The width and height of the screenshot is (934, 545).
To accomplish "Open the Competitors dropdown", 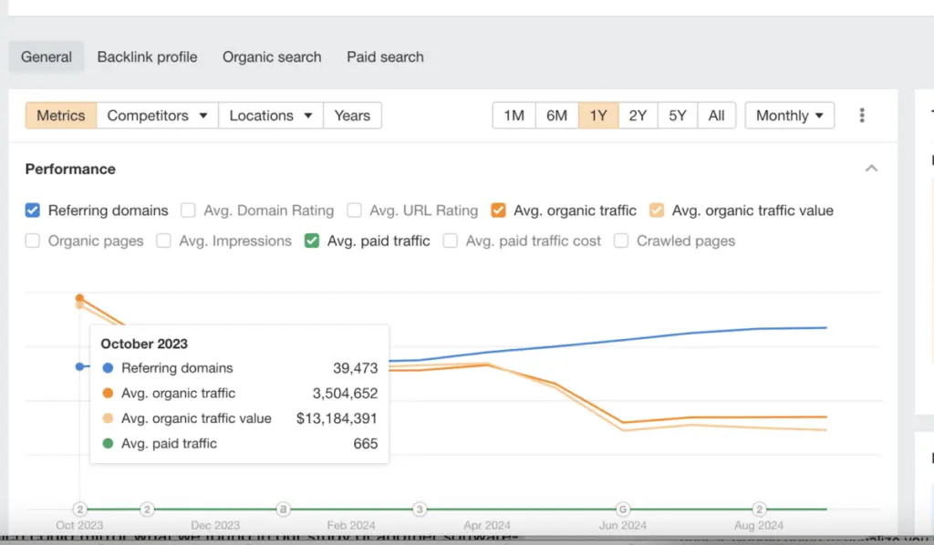I will coord(157,116).
